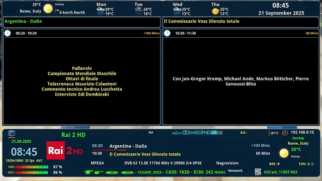Click the Con Jan-Gregor Kremp cast description
Screen dimensions: 322x181
click(240, 81)
